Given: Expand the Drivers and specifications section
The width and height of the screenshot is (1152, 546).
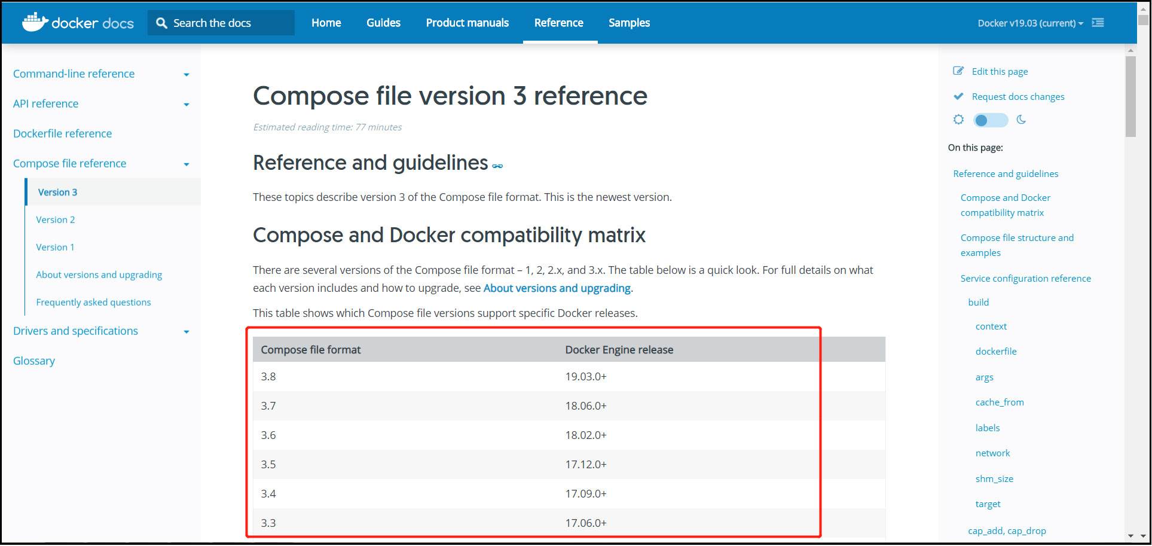Looking at the screenshot, I should pos(187,331).
